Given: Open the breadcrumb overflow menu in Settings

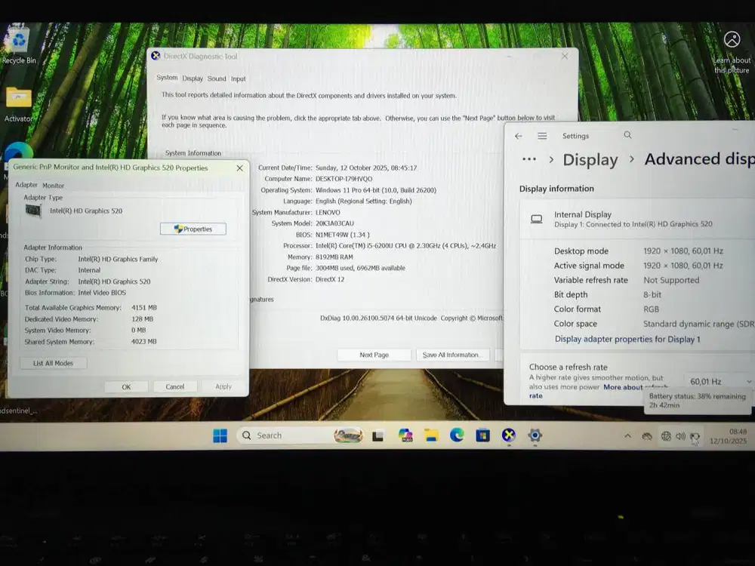Looking at the screenshot, I should 529,159.
